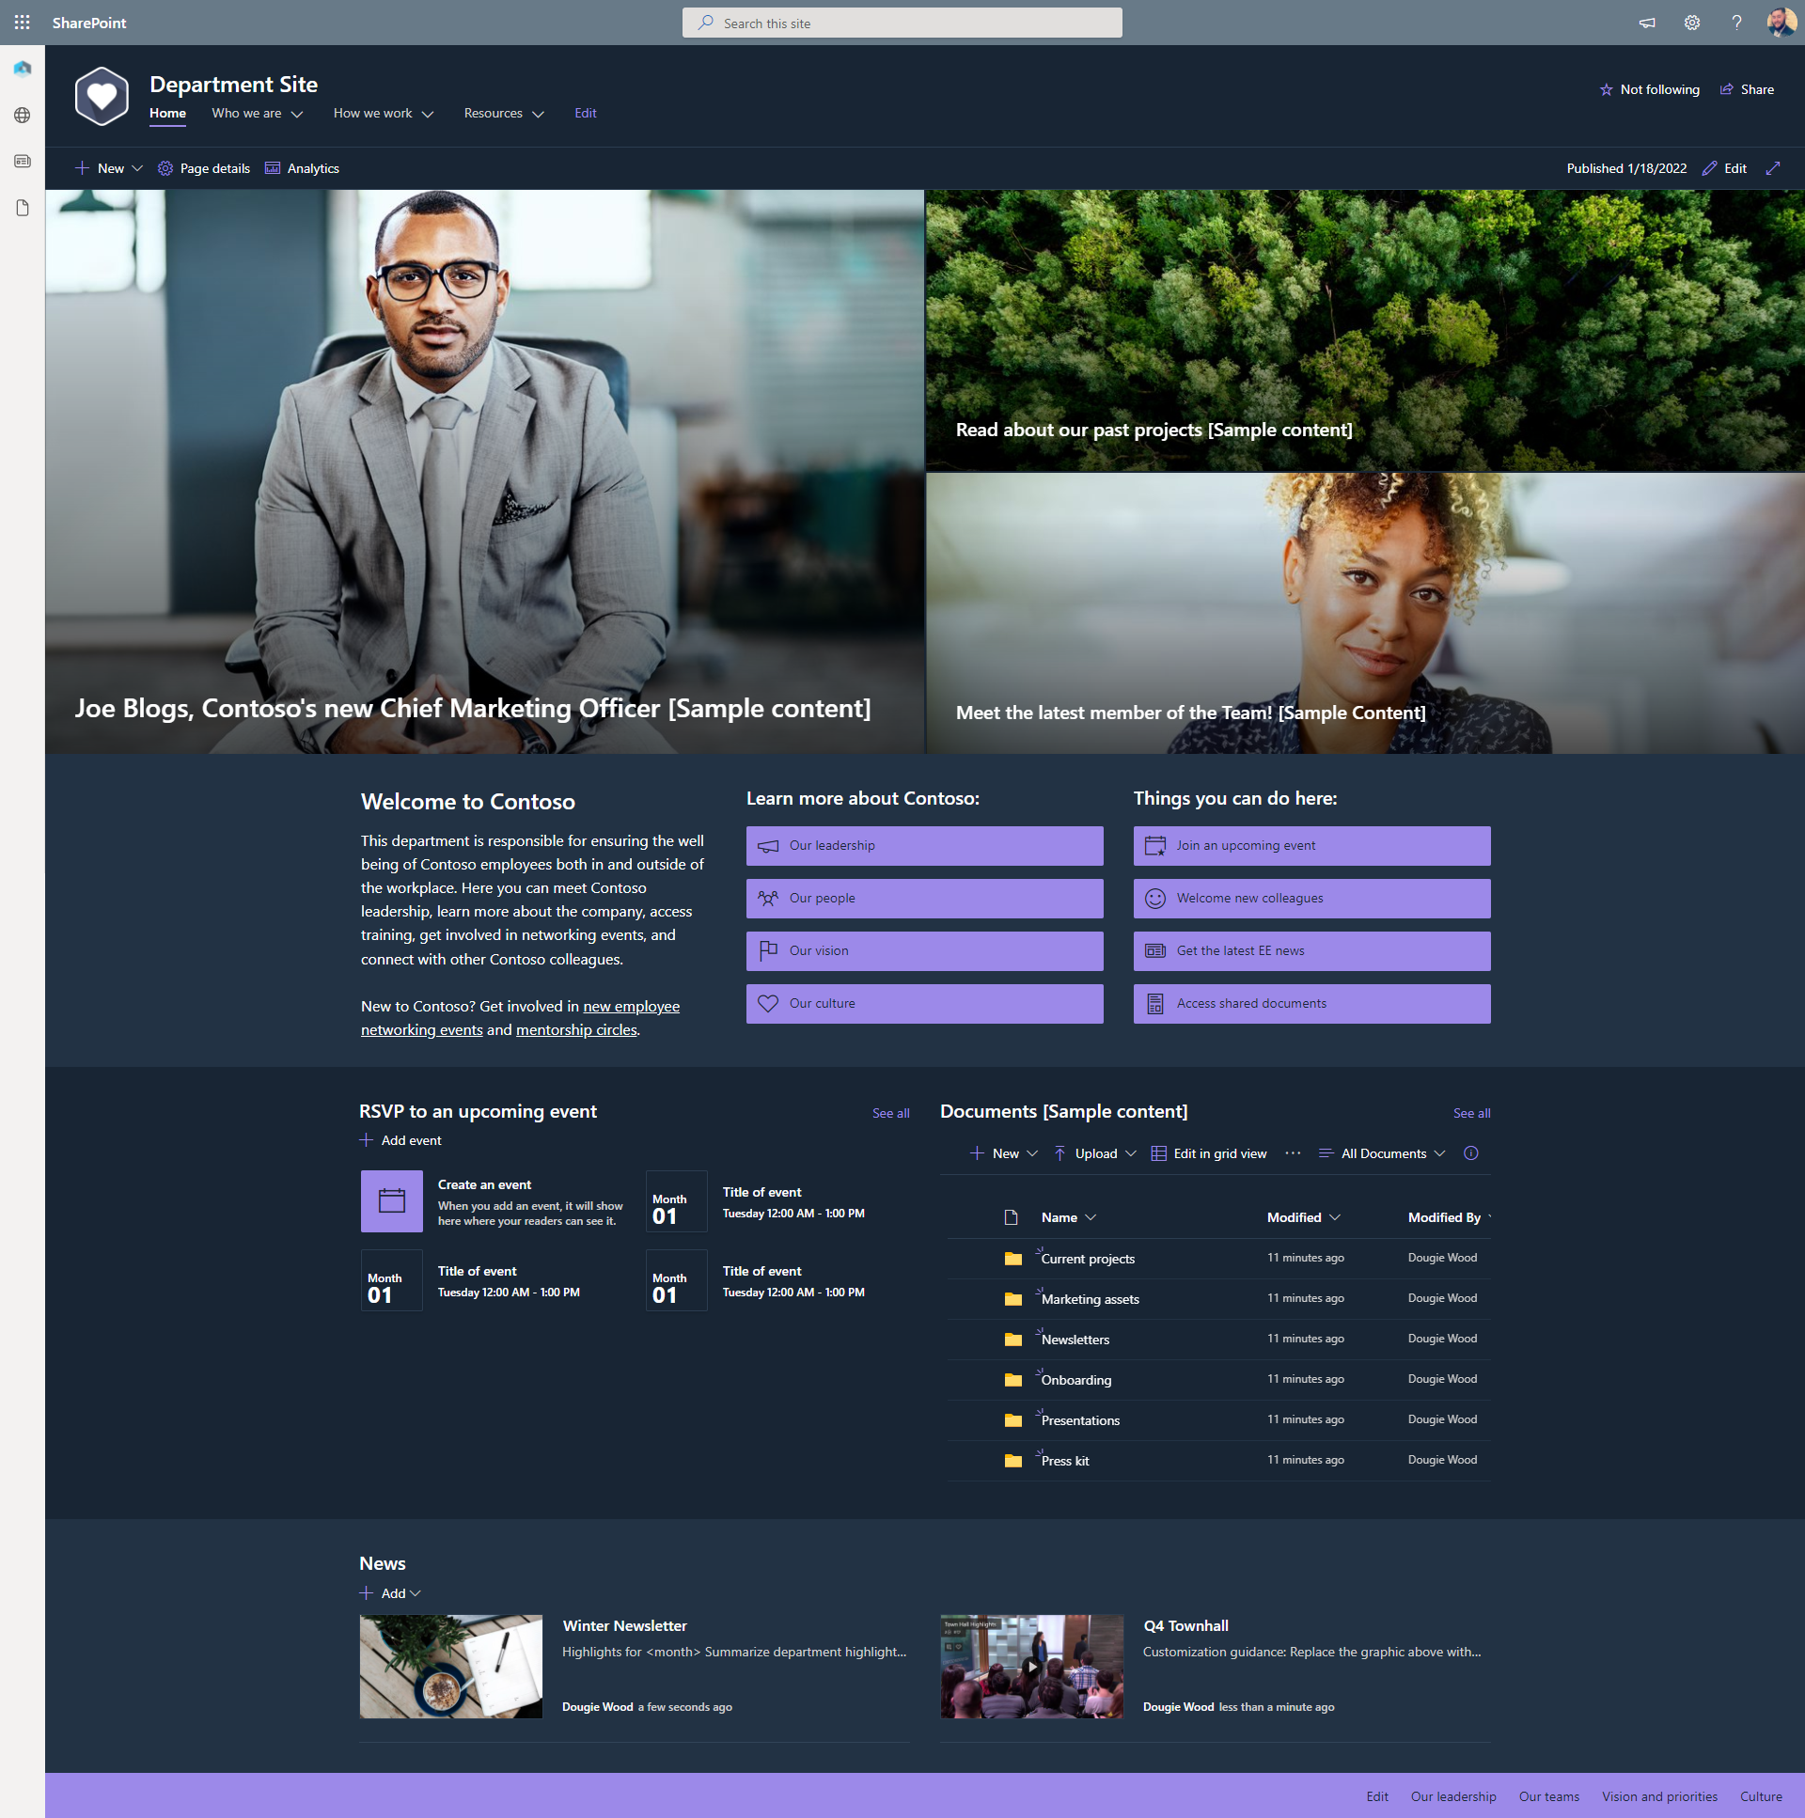This screenshot has width=1805, height=1818.
Task: Open the SharePoint home icon in left rail
Action: (x=23, y=69)
